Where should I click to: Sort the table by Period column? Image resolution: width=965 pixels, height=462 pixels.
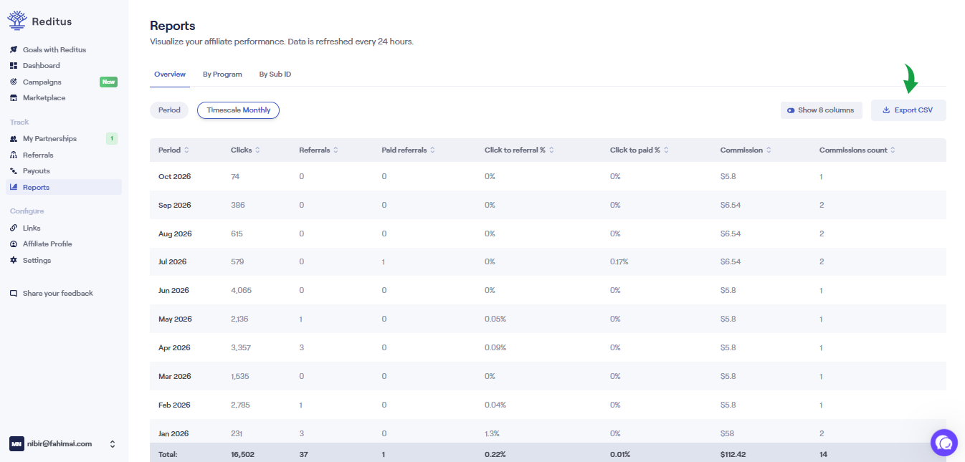pyautogui.click(x=173, y=150)
